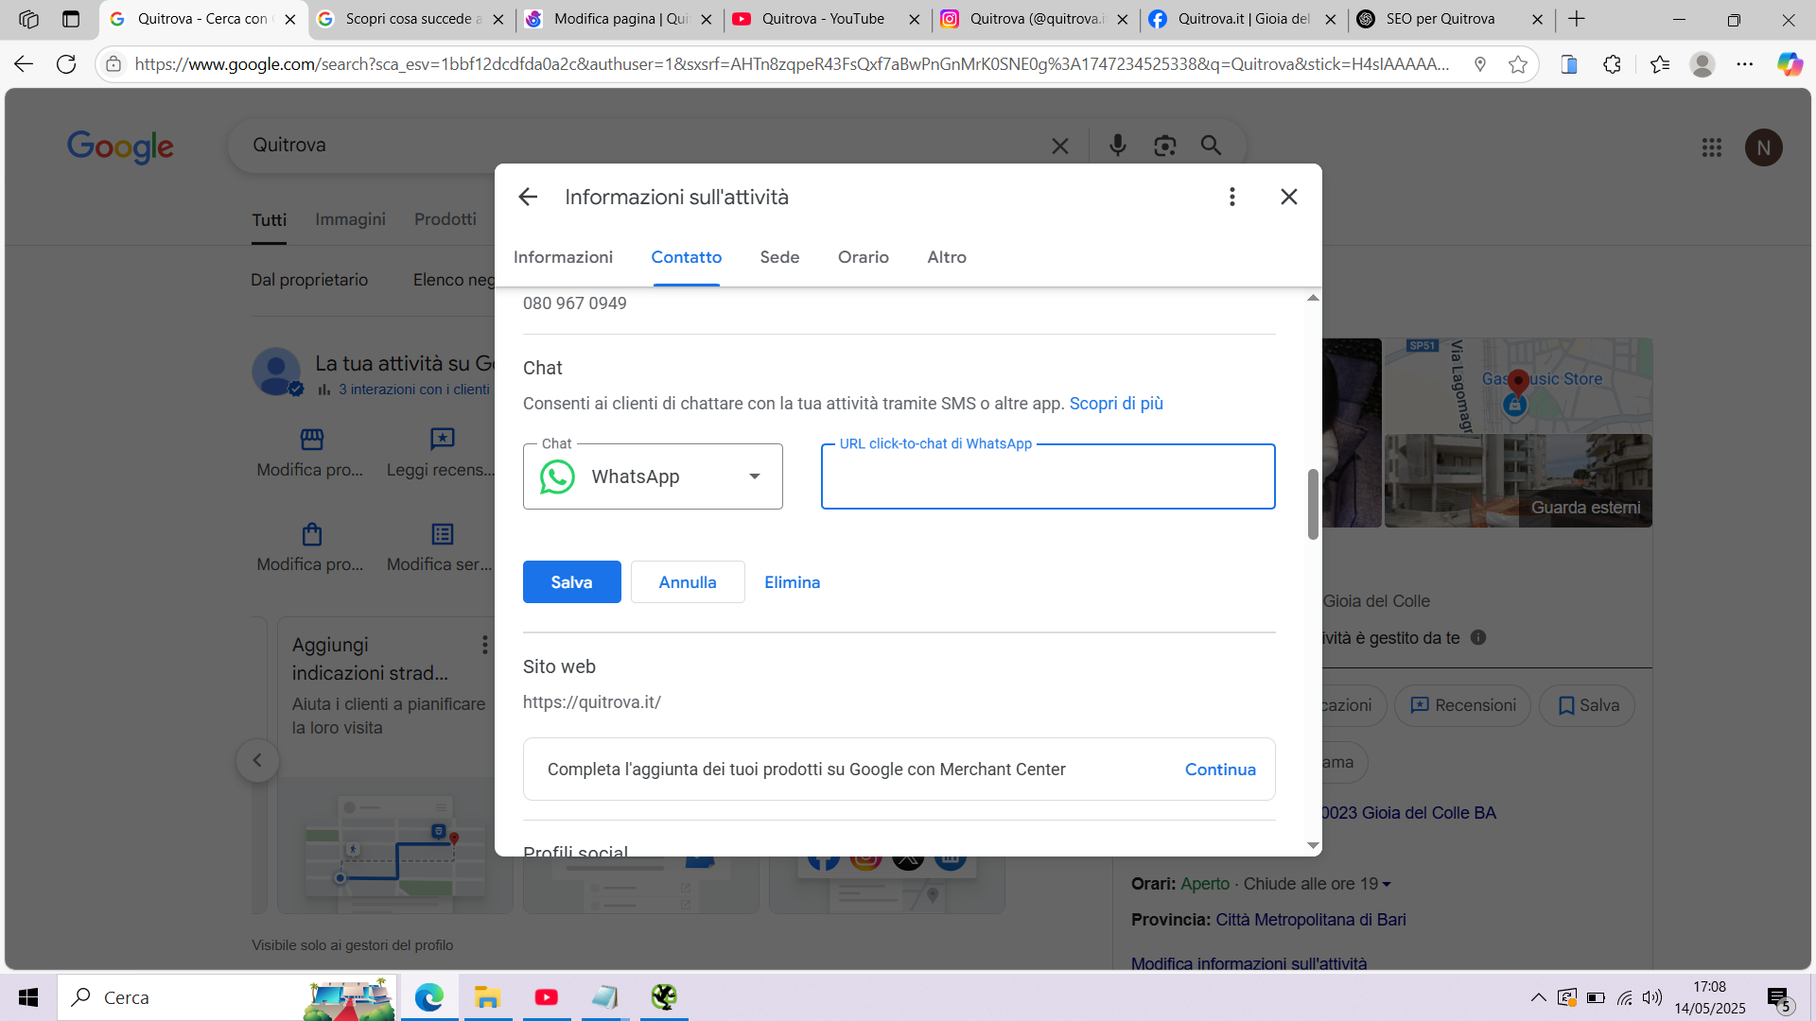The image size is (1816, 1021).
Task: Click the taskbar Cerca search box
Action: tap(227, 997)
